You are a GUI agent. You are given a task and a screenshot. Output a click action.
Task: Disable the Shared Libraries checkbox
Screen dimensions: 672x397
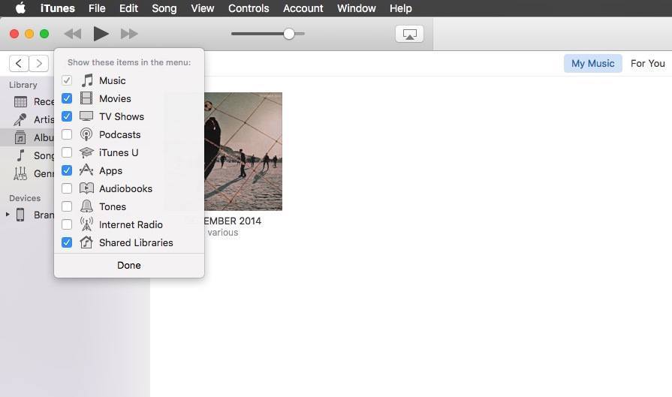[x=67, y=242]
